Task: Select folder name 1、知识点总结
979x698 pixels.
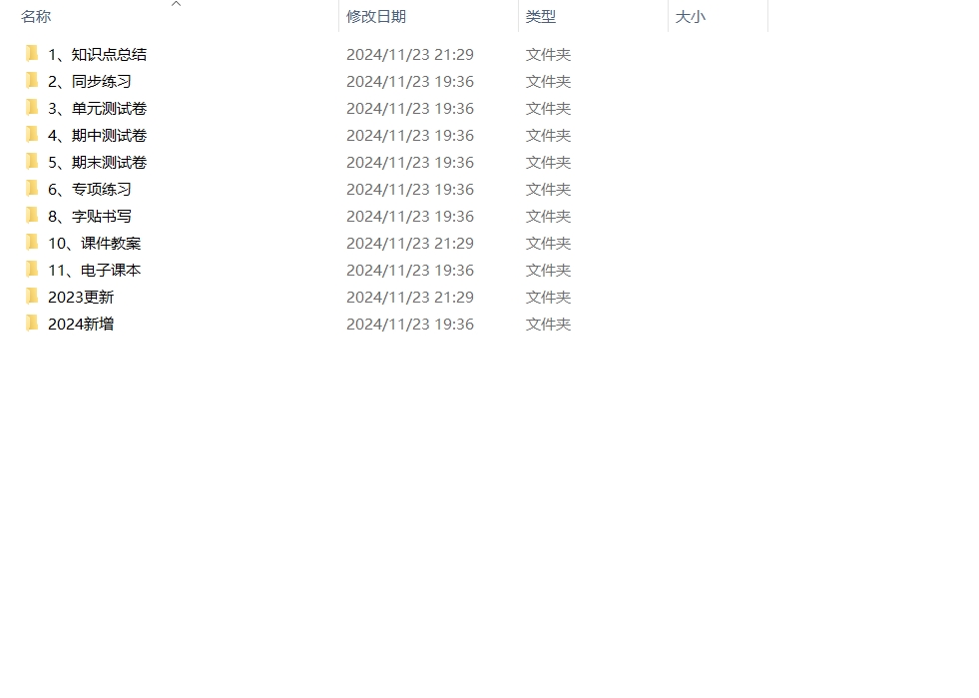Action: (98, 54)
